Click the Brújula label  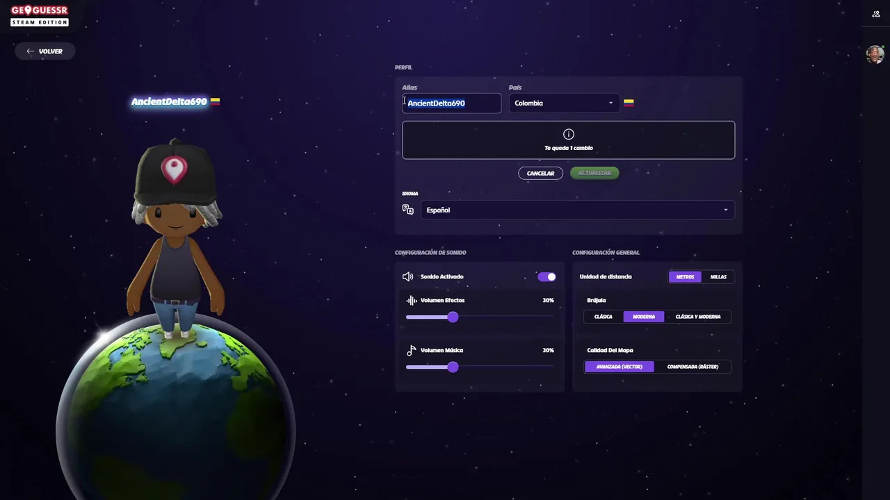597,300
